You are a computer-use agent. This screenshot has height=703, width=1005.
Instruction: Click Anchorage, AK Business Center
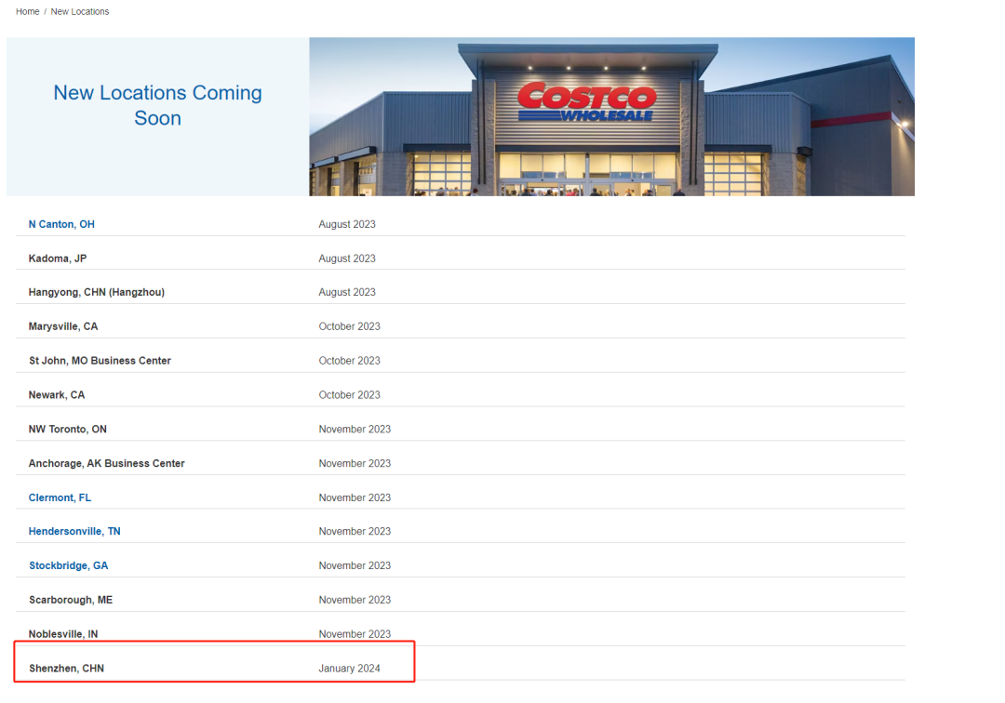click(x=106, y=463)
